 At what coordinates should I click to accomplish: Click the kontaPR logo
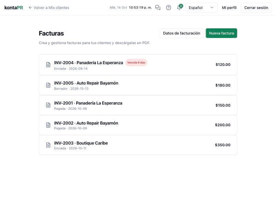[x=13, y=8]
